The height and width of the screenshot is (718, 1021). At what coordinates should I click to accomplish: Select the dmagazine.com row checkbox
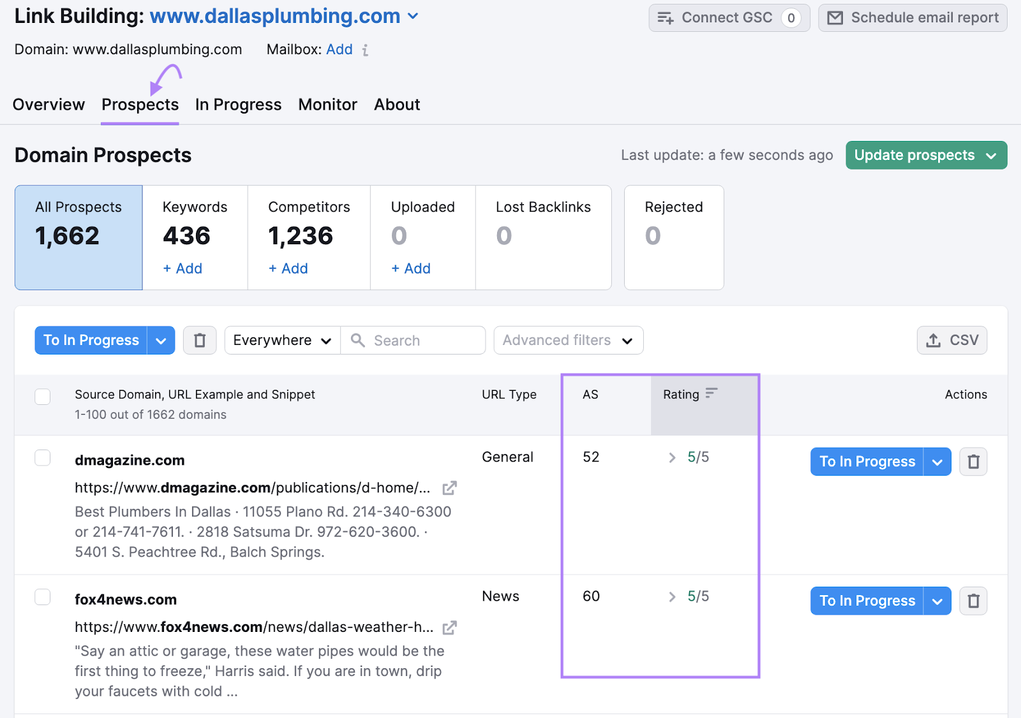click(42, 457)
